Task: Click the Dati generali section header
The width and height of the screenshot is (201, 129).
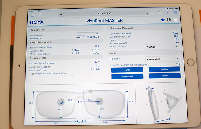Action: click(x=65, y=30)
